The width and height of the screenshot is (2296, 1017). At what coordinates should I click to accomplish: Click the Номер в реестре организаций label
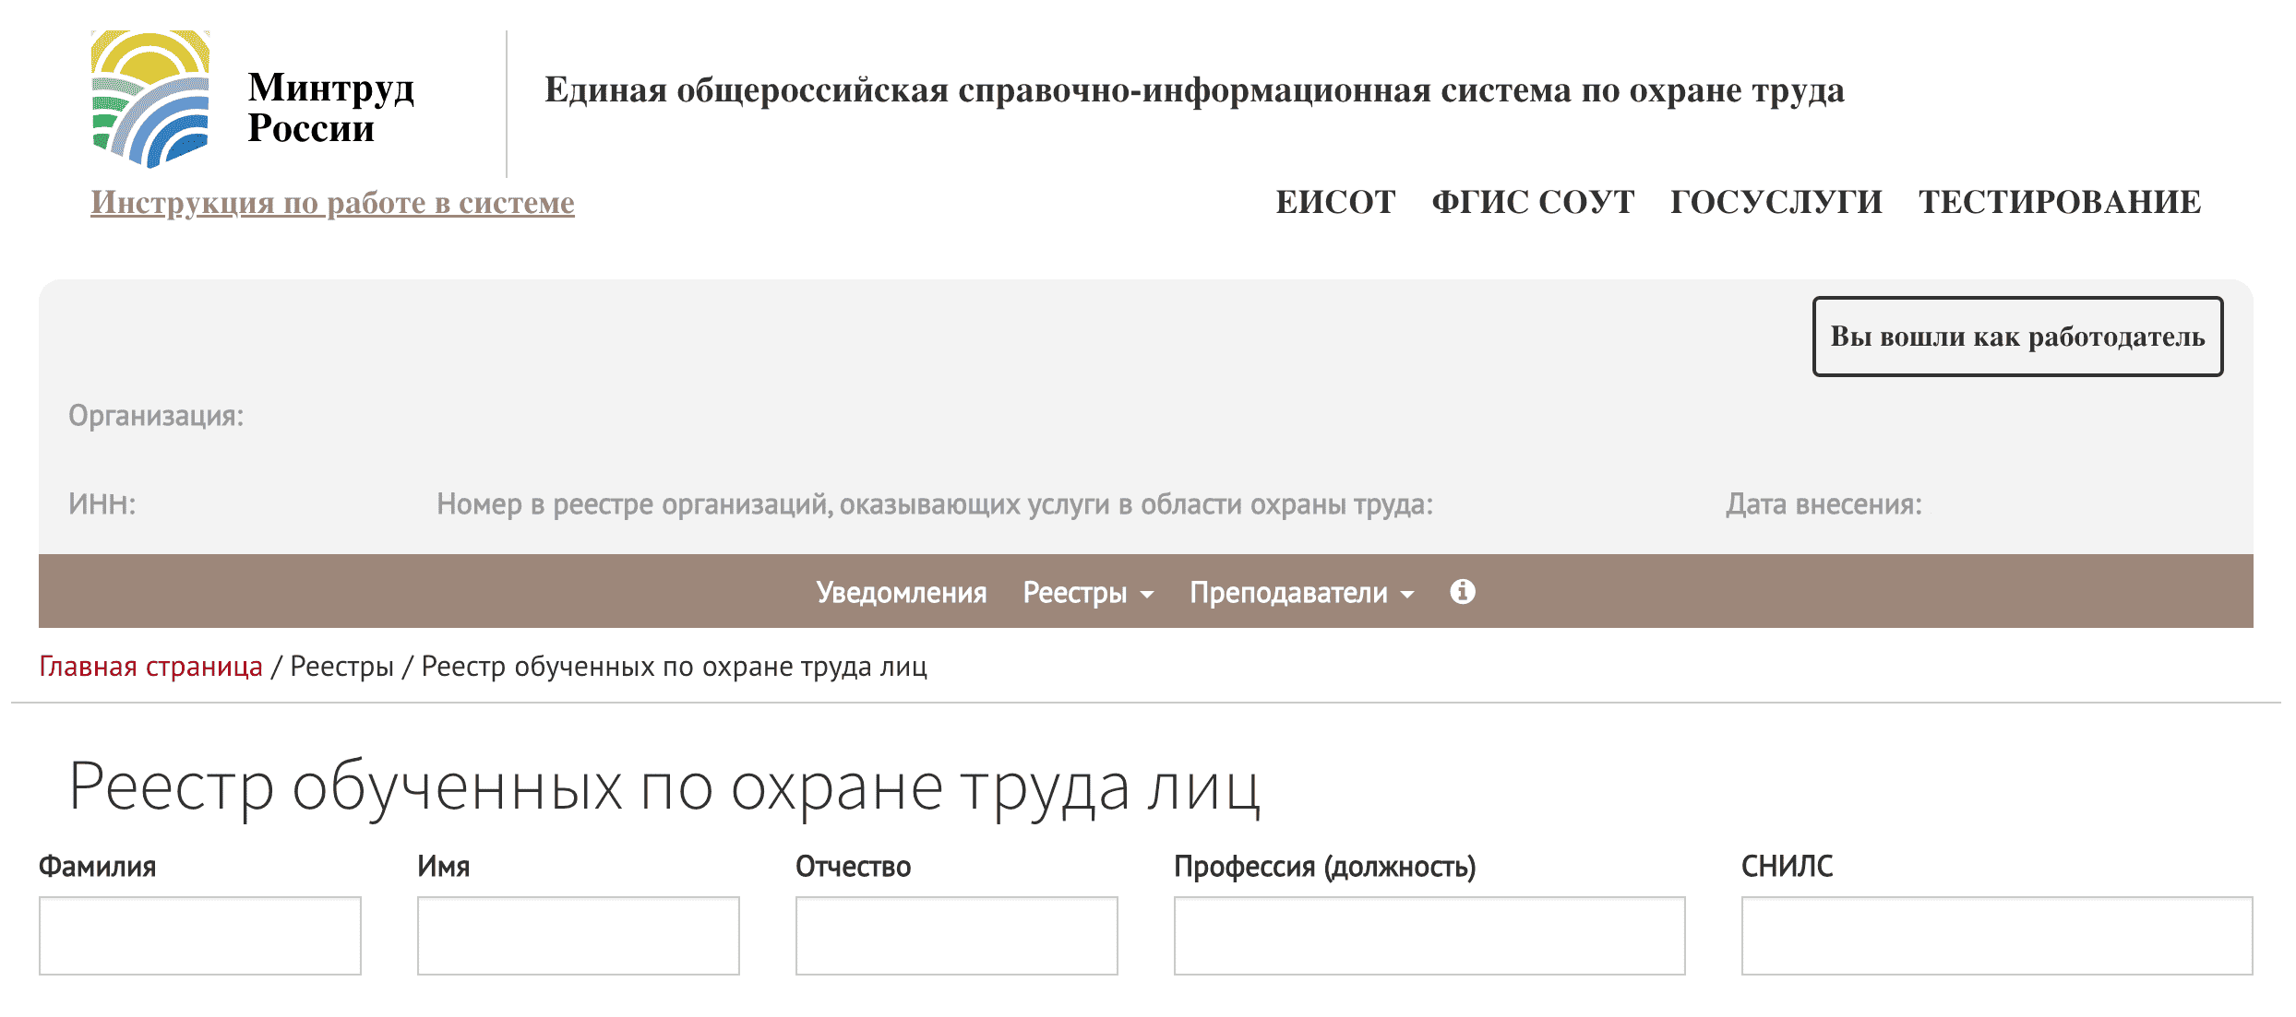935,503
